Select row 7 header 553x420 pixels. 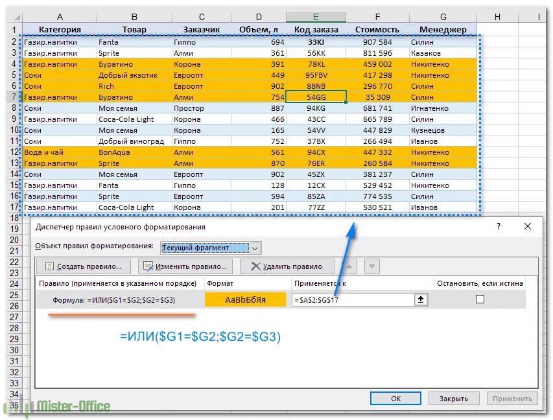tap(14, 97)
